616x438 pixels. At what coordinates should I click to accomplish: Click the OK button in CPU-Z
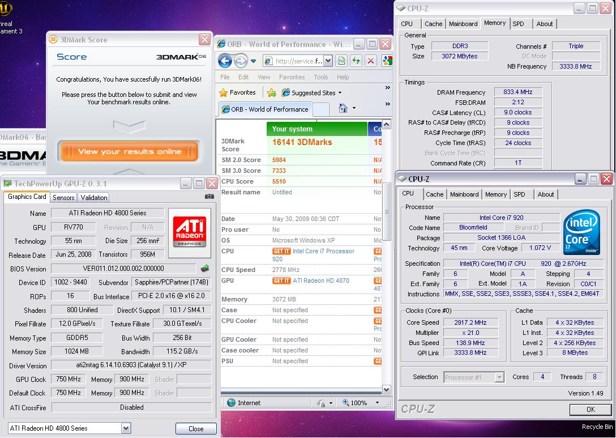(590, 410)
